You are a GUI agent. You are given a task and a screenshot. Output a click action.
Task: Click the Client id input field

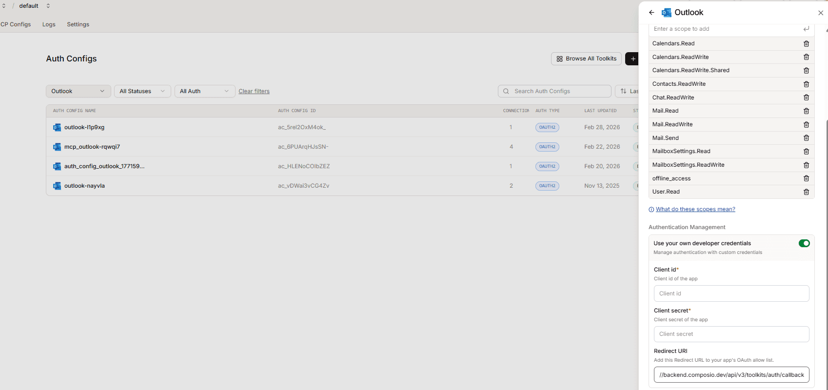[x=731, y=293]
